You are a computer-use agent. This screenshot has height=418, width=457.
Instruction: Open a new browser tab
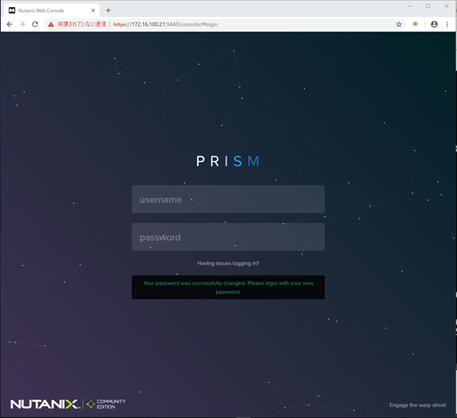[108, 10]
